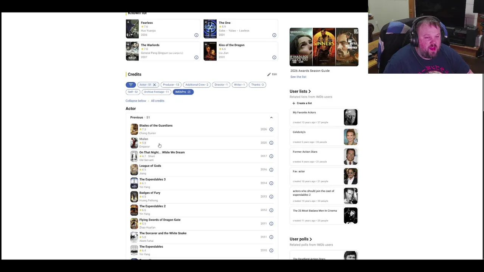Image resolution: width=484 pixels, height=272 pixels.
Task: Open My Favorite Actors list
Action: [325, 117]
